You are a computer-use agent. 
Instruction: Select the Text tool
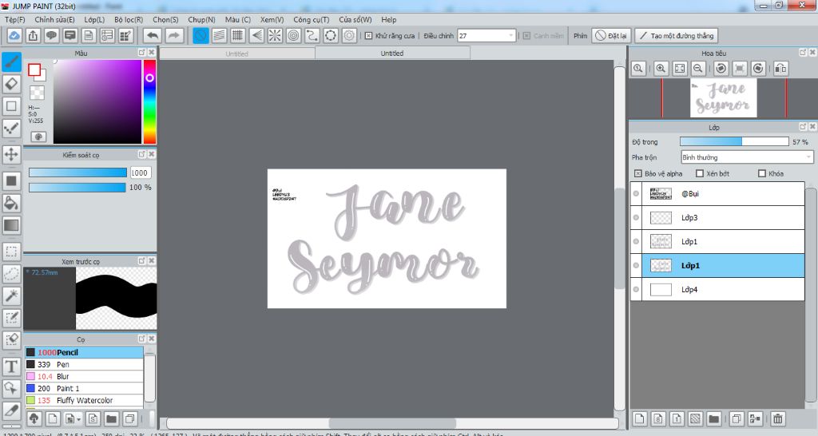click(11, 366)
